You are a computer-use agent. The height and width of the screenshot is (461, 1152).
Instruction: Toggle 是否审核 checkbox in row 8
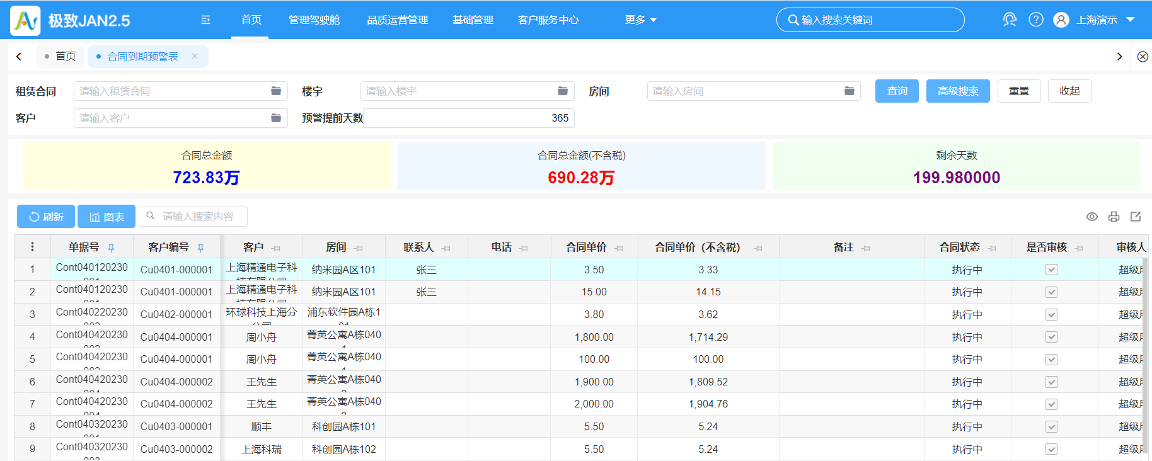point(1051,427)
